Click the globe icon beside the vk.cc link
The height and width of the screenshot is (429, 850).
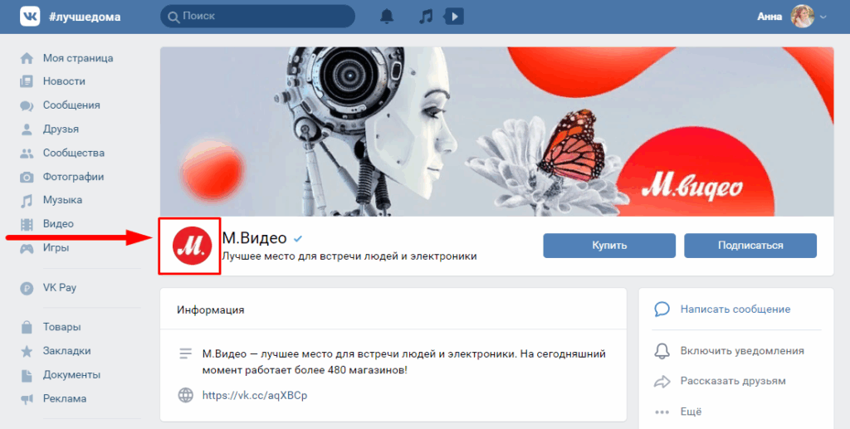(185, 395)
